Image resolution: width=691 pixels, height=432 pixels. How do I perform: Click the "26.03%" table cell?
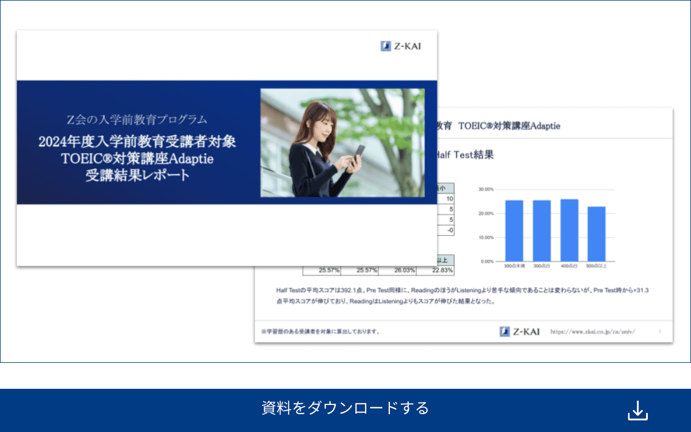point(397,270)
